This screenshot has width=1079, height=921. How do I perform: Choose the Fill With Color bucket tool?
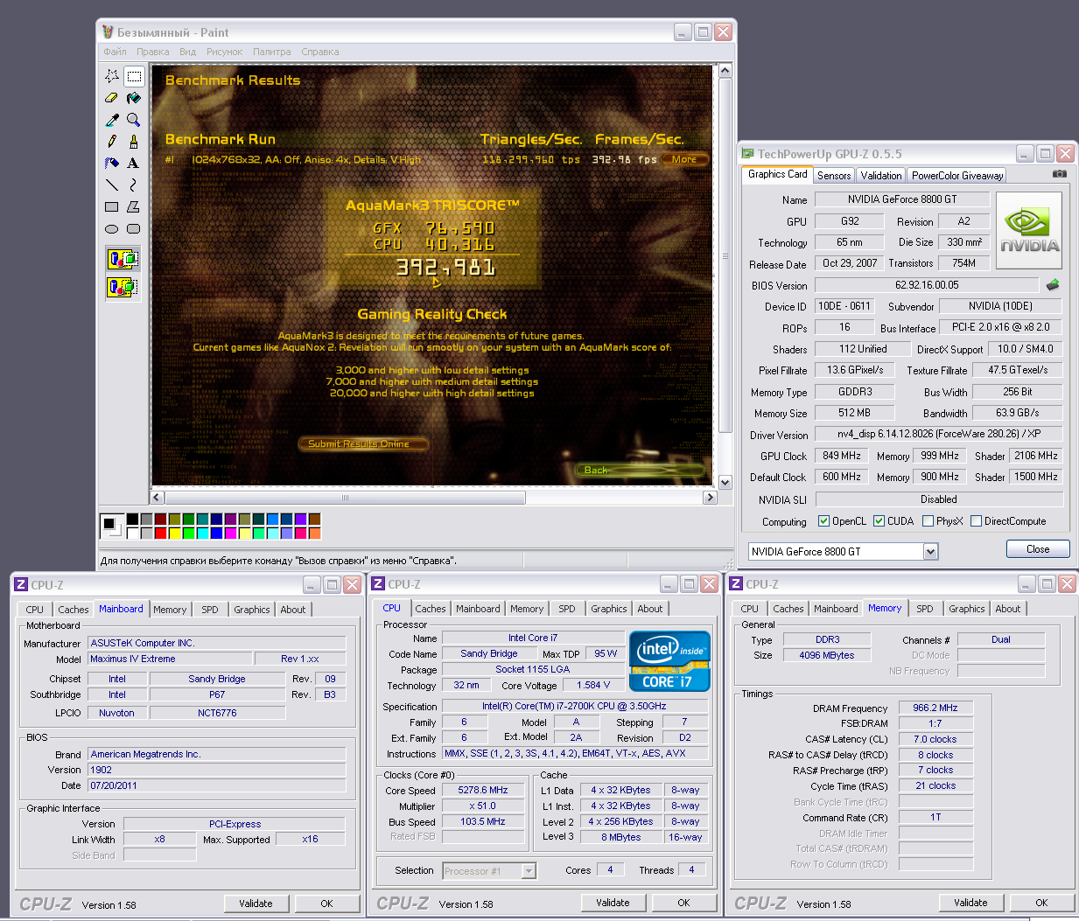[133, 98]
